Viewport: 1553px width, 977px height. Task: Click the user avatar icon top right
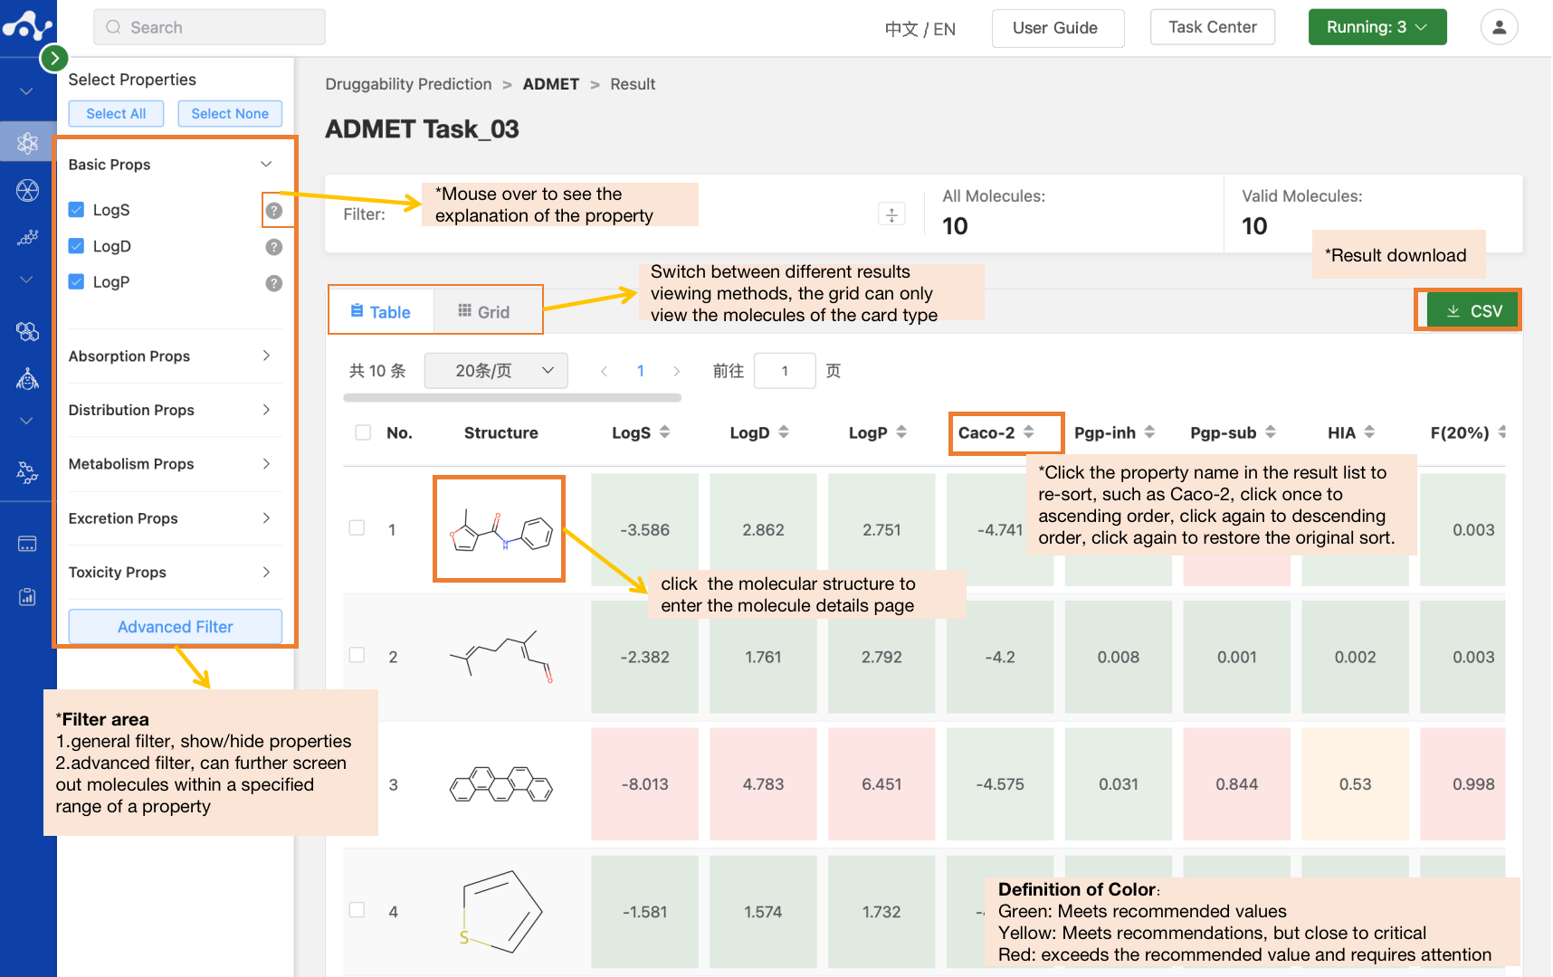tap(1499, 27)
